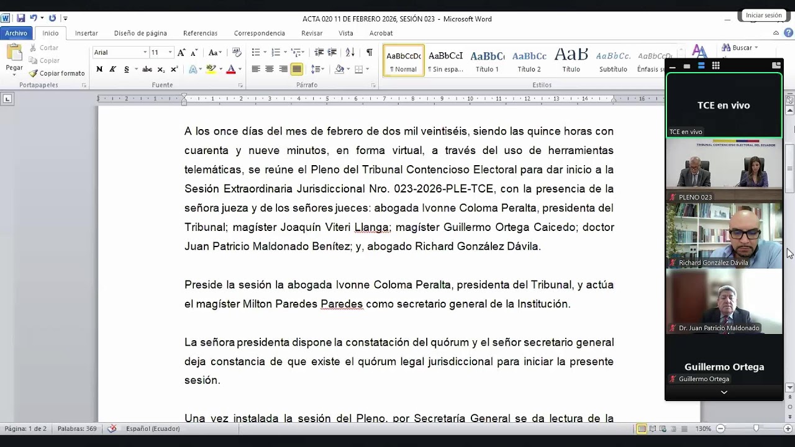This screenshot has height=447, width=795.
Task: Click the Redo/Repeat icon
Action: pos(52,19)
